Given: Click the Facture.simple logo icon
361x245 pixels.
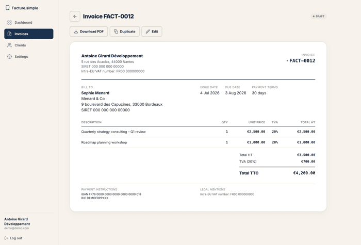Looking at the screenshot, I should point(7,8).
